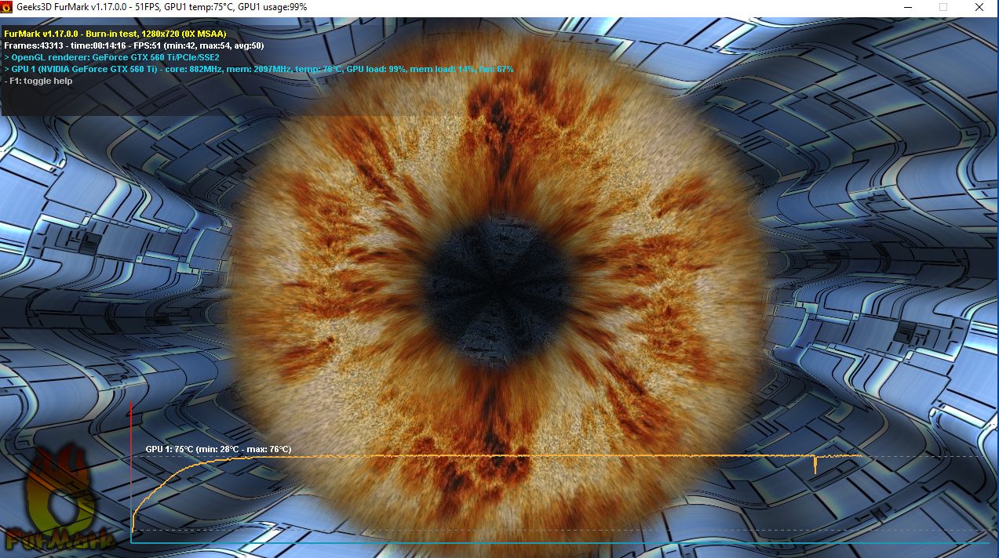The height and width of the screenshot is (558, 999).
Task: Click the FurMark flame icon in title bar
Action: tap(7, 7)
